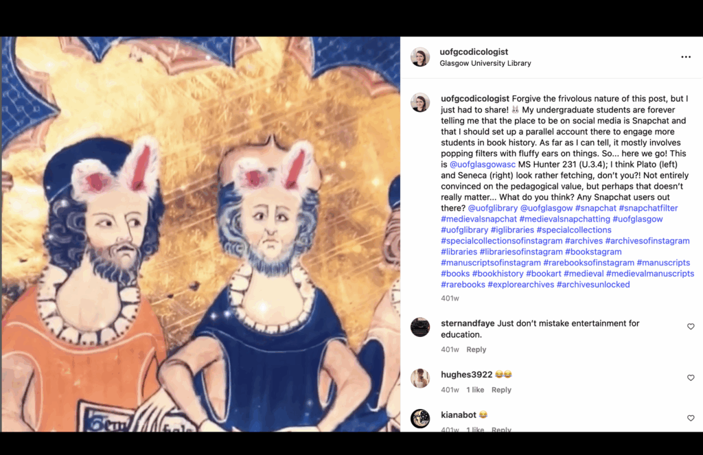703x455 pixels.
Task: Click the hughes3922 commenter avatar
Action: pos(420,378)
